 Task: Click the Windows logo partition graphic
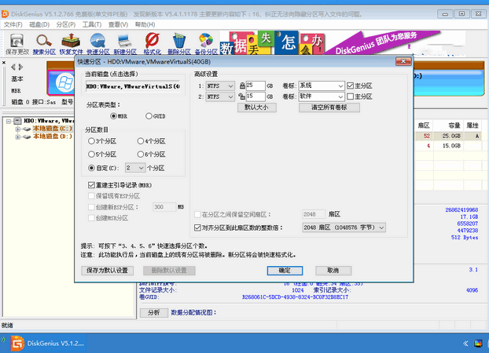pyautogui.click(x=64, y=83)
